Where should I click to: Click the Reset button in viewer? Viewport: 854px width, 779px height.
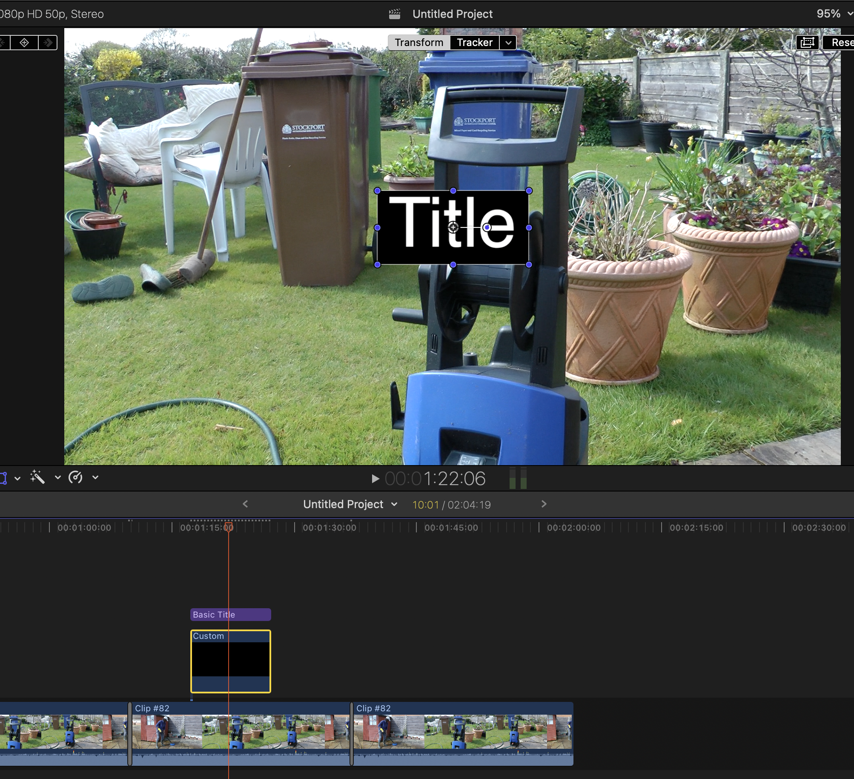coord(841,43)
